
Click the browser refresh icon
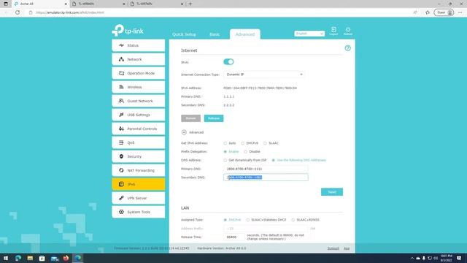[18, 12]
